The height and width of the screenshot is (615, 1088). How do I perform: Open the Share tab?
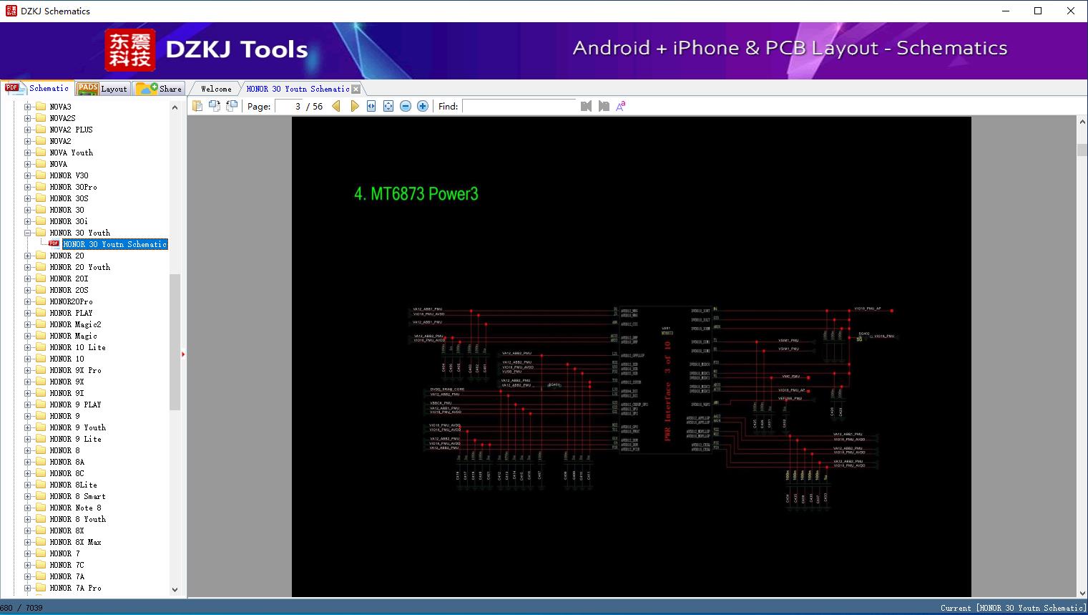tap(160, 89)
